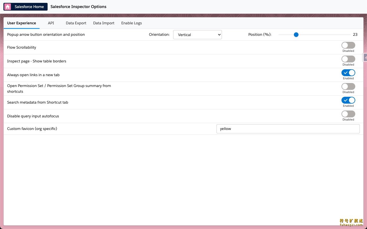Click the Position value 23
Viewport: 367px width, 229px height.
click(x=355, y=35)
